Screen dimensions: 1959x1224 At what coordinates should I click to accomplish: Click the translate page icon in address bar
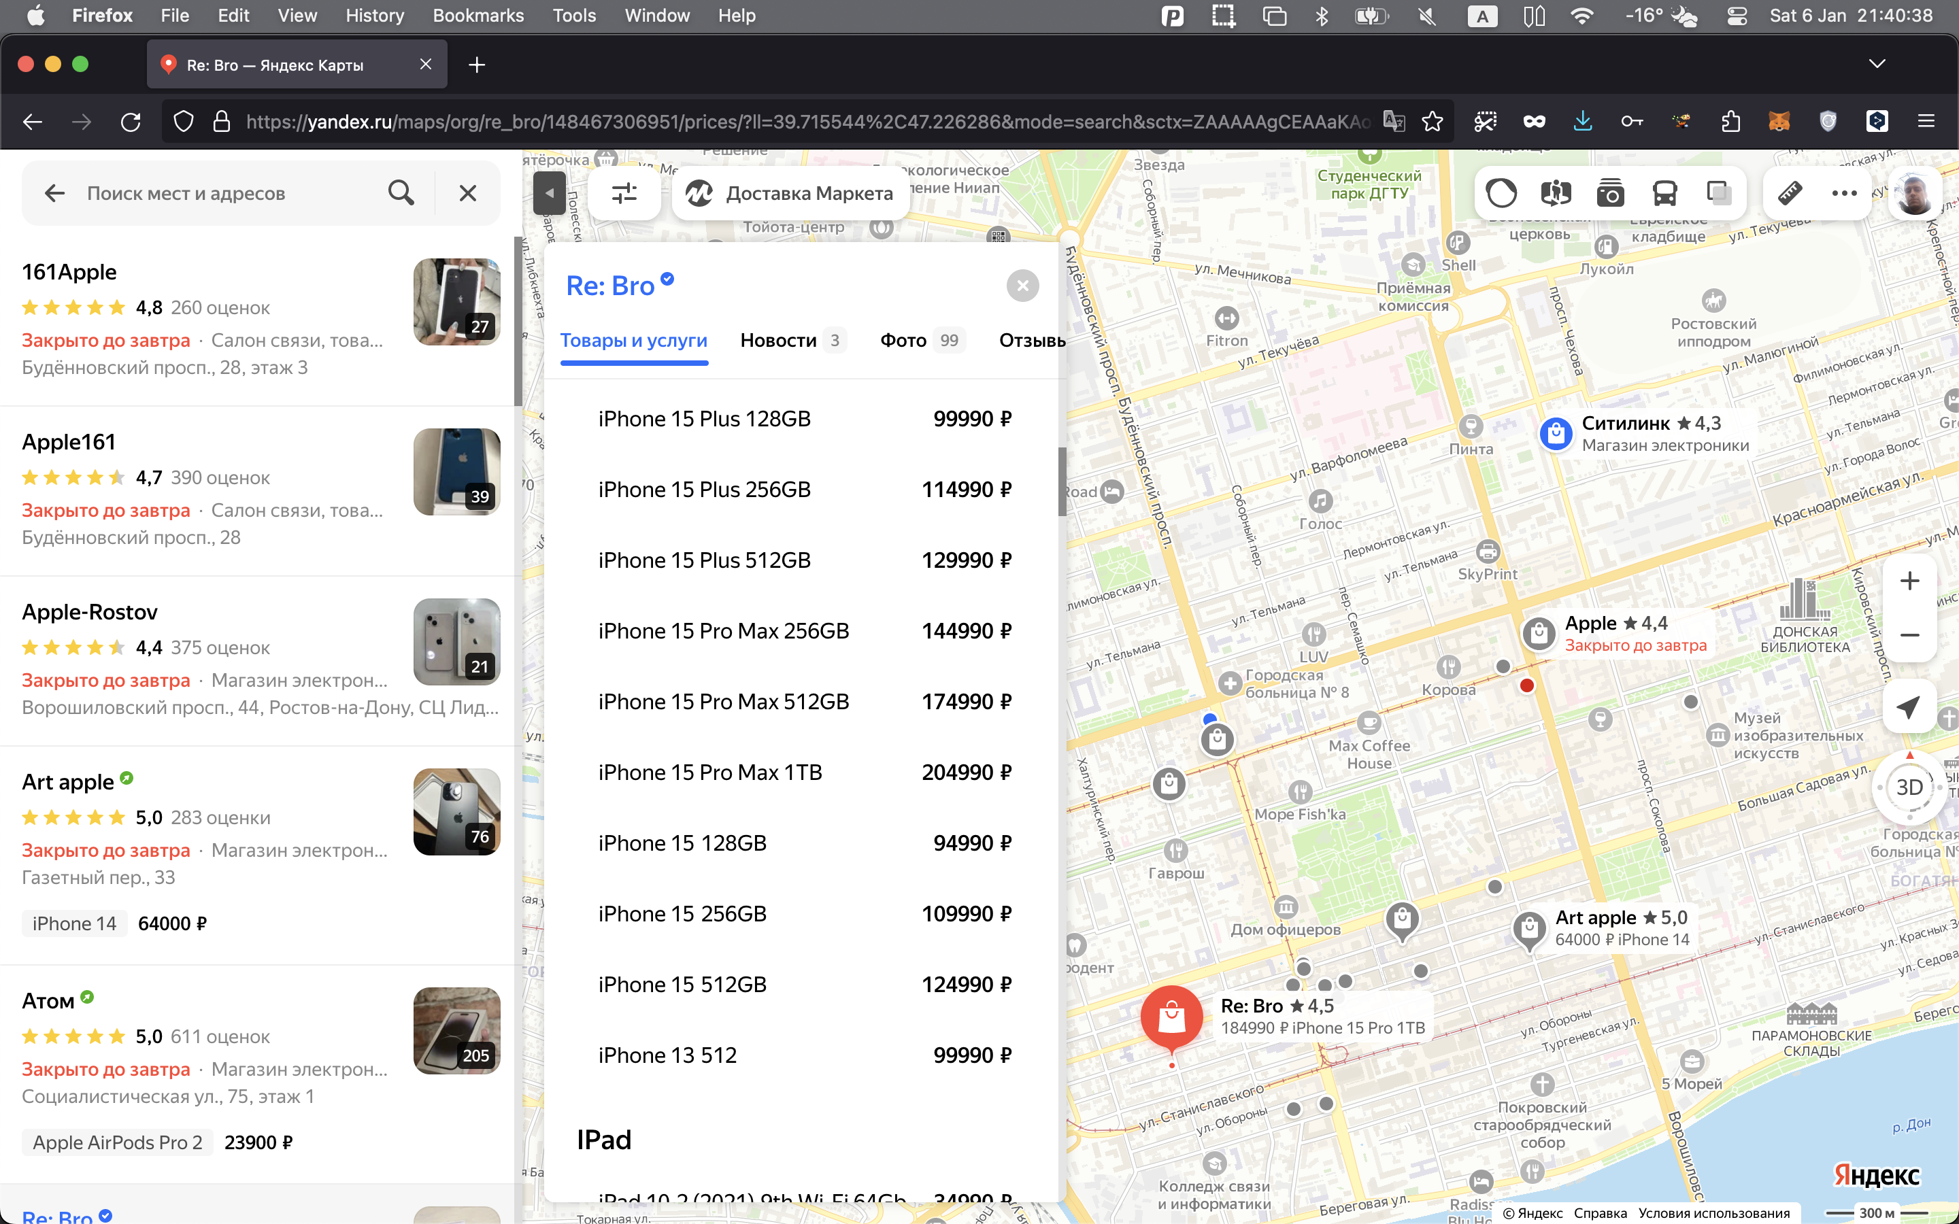point(1393,122)
